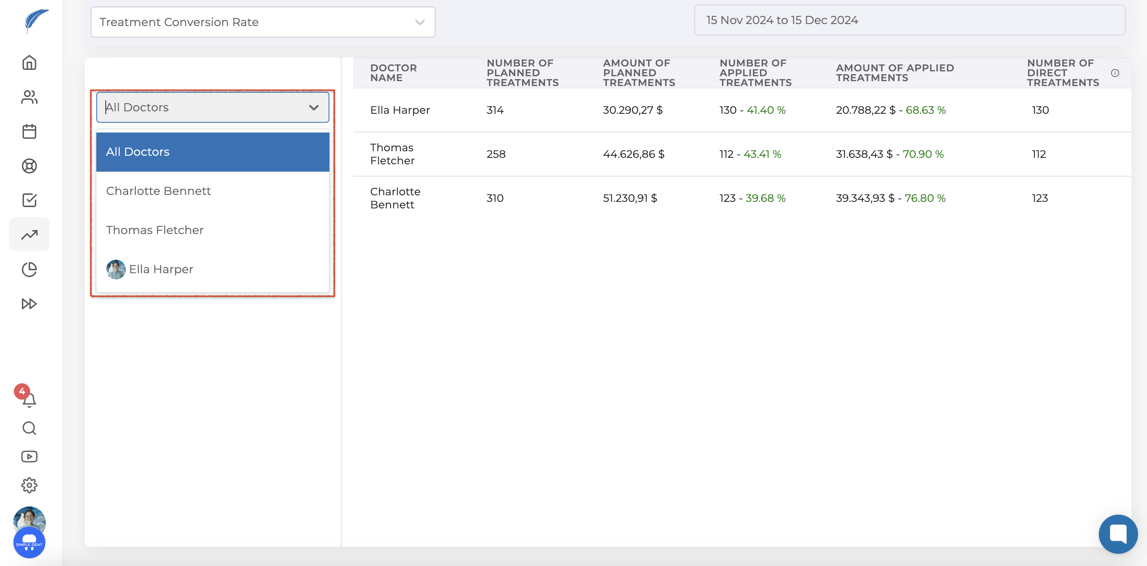Open the video tutorials play icon

pos(29,457)
